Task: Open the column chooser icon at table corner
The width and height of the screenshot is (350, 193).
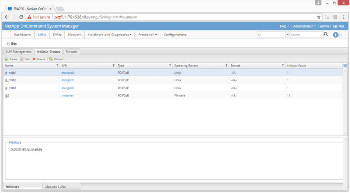Action: (345, 65)
